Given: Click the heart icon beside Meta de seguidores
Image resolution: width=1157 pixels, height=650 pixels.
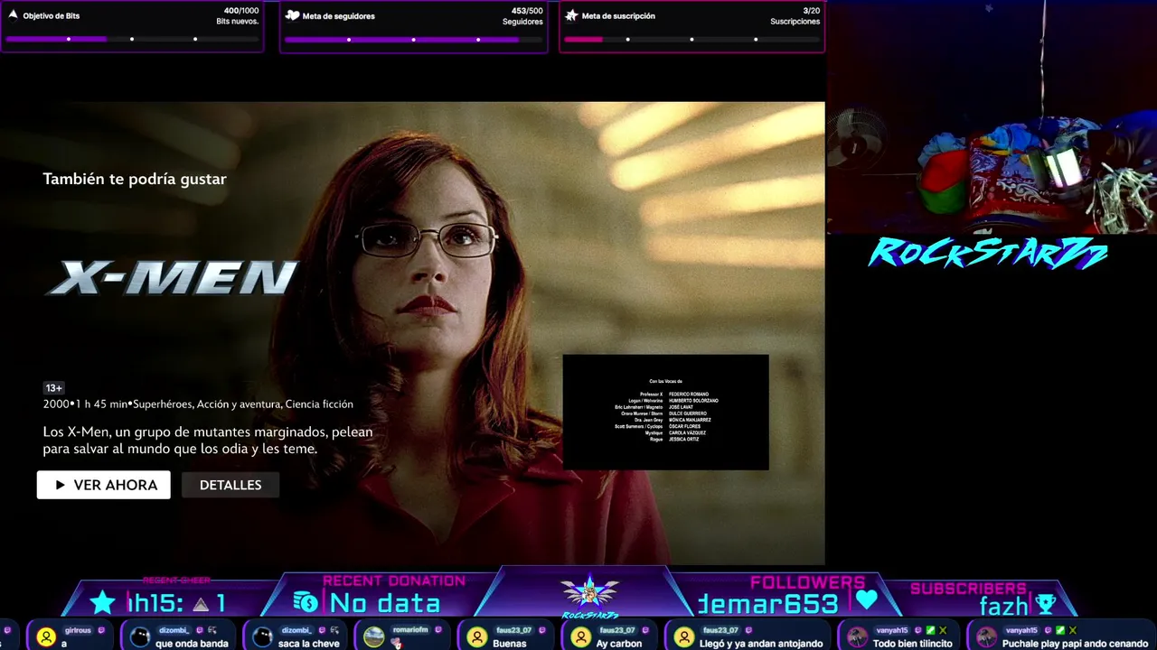Looking at the screenshot, I should tap(292, 15).
